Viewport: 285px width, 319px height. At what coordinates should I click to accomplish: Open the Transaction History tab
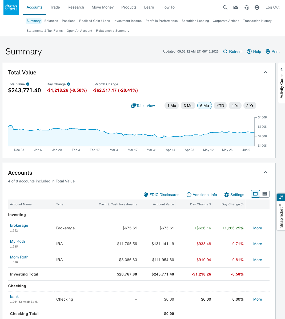tap(257, 21)
